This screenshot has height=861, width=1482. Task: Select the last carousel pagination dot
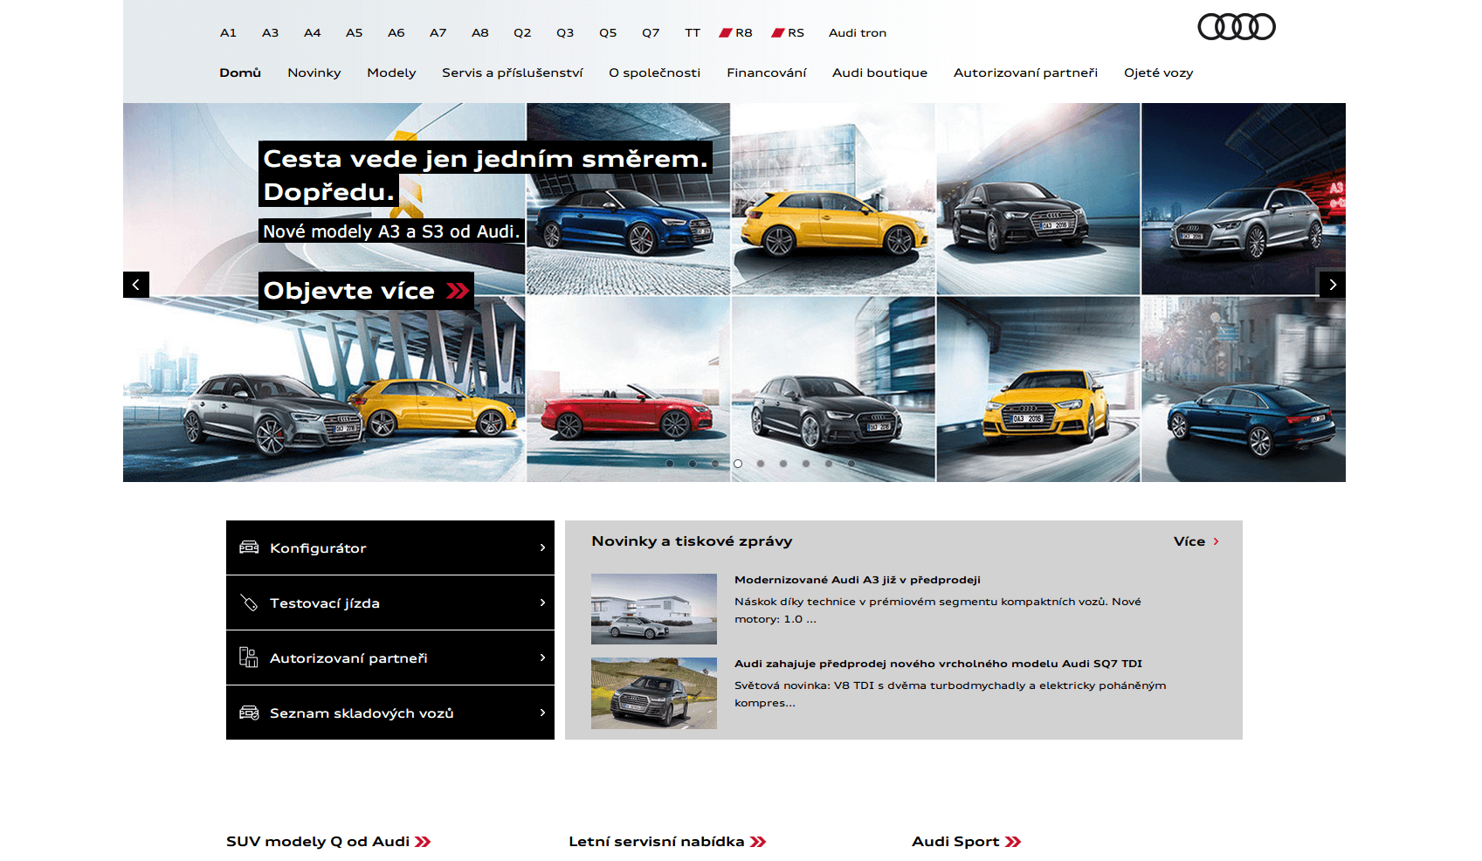pyautogui.click(x=851, y=464)
